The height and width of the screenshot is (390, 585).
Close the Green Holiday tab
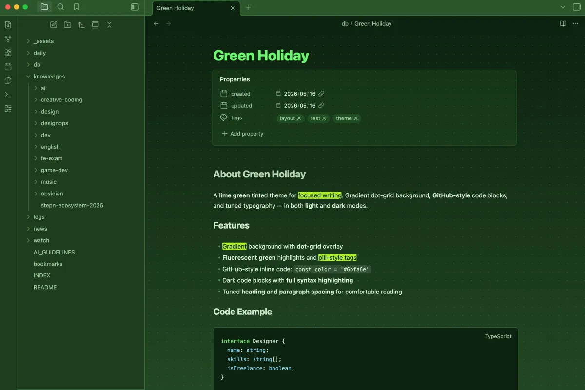click(x=233, y=8)
